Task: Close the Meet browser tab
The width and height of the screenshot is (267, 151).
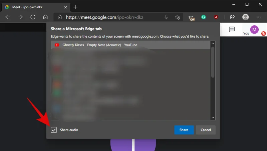Action: pyautogui.click(x=65, y=7)
